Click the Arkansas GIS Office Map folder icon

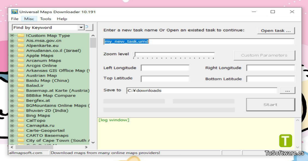tap(21, 71)
